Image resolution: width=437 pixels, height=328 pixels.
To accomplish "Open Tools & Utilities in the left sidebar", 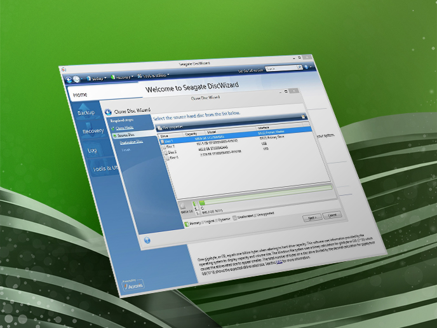I will (x=105, y=168).
